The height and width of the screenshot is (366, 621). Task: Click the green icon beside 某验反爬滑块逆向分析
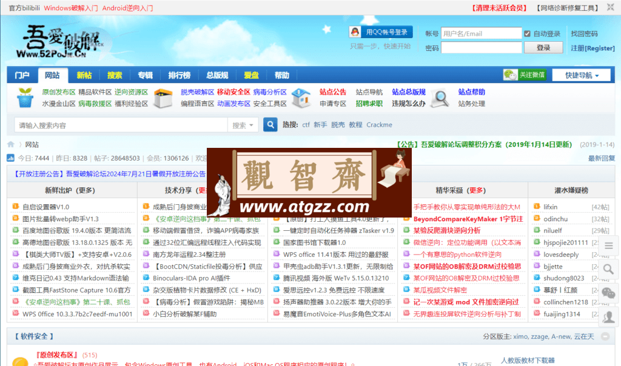pos(406,230)
